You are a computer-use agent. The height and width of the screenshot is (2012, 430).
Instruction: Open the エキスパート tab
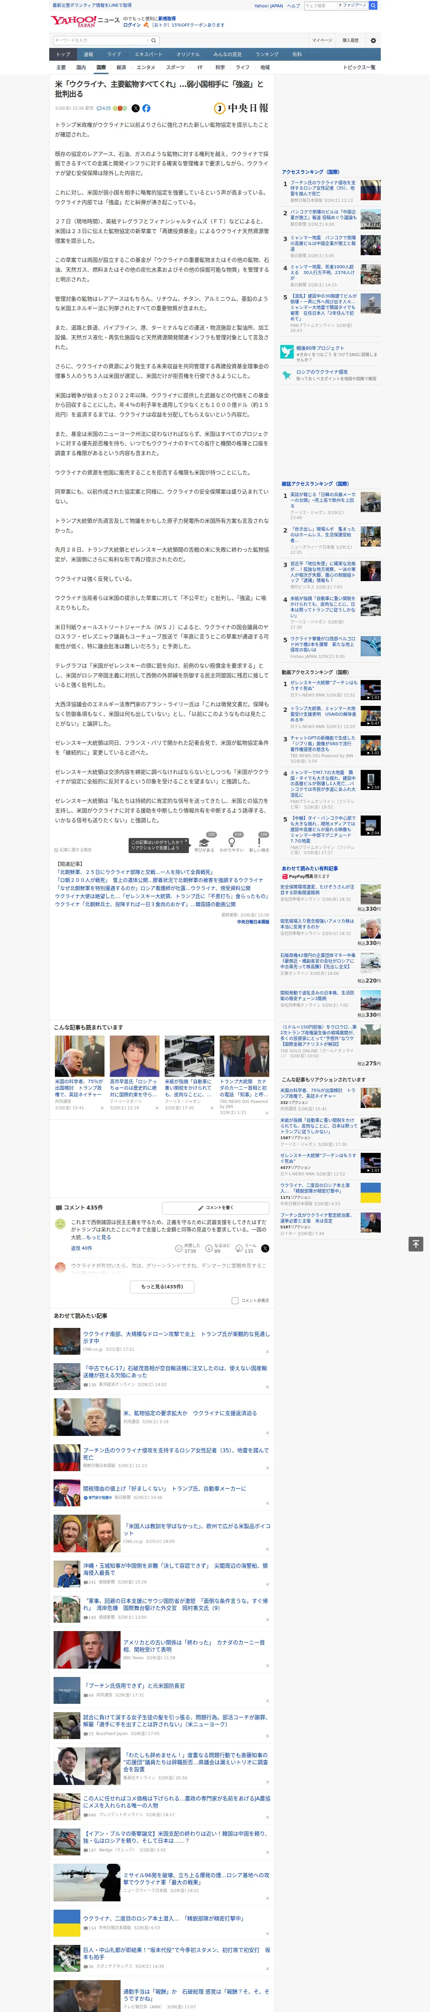coord(148,55)
